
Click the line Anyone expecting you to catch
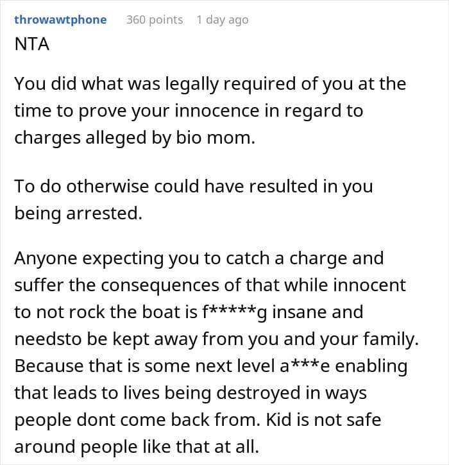(x=199, y=258)
